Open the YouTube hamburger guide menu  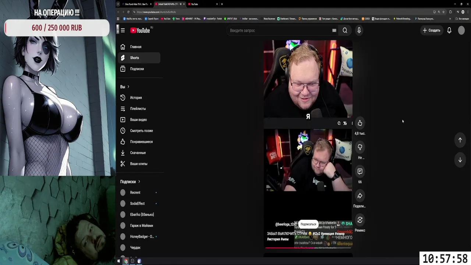123,31
